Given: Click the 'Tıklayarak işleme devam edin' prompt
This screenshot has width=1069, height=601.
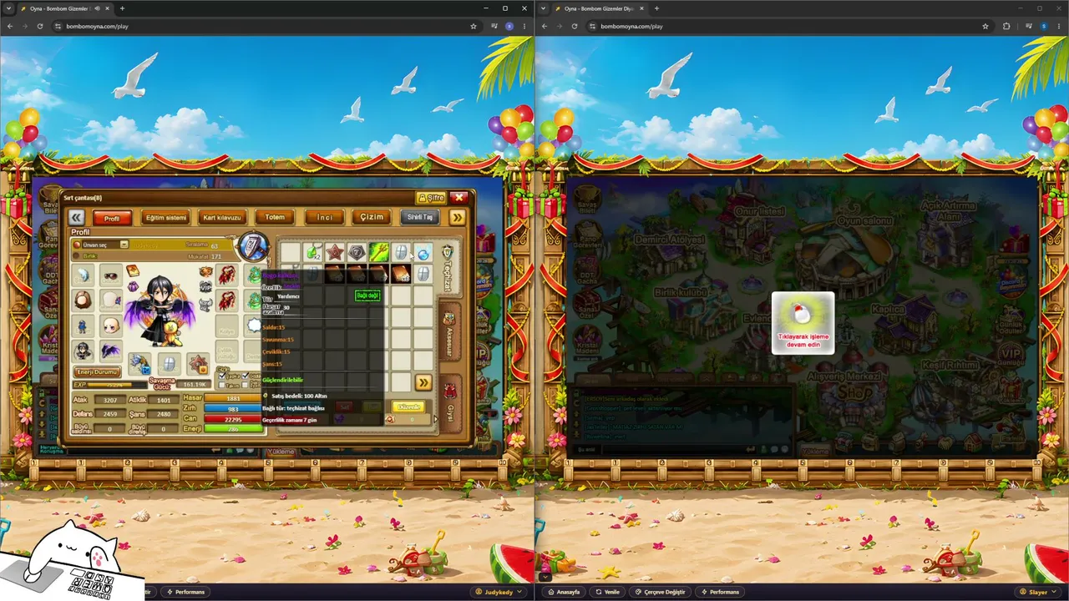Looking at the screenshot, I should (803, 323).
